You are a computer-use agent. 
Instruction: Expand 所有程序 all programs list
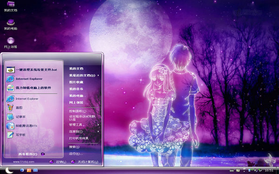tap(32, 154)
